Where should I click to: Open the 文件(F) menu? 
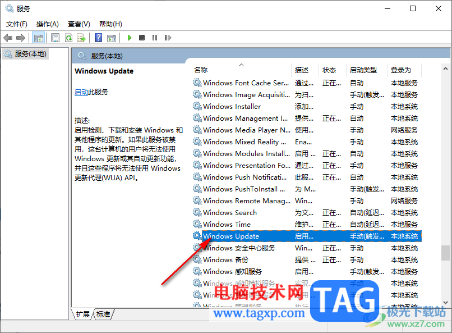pos(17,24)
